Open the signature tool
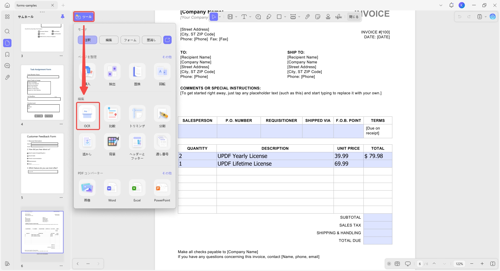The height and width of the screenshot is (271, 500). [339, 17]
